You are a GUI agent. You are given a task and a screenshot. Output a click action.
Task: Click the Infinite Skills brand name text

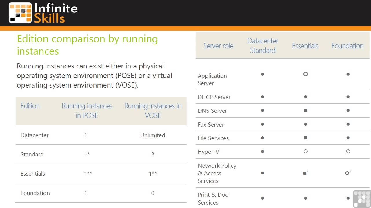(x=56, y=13)
